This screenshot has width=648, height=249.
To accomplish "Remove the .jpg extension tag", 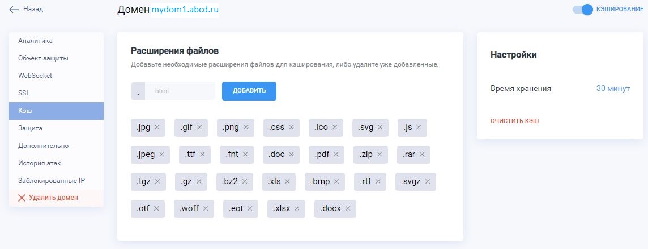I will pyautogui.click(x=157, y=128).
